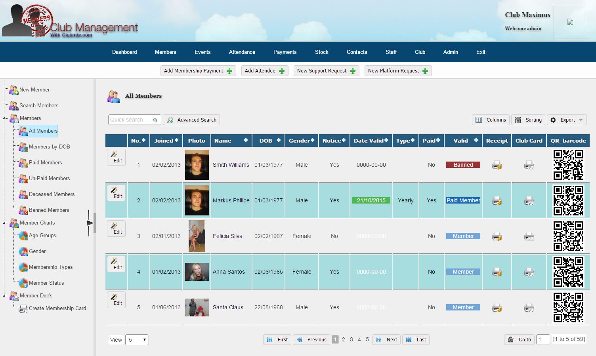Open Create Membership Card in sidebar
This screenshot has height=356, width=596.
coord(53,308)
